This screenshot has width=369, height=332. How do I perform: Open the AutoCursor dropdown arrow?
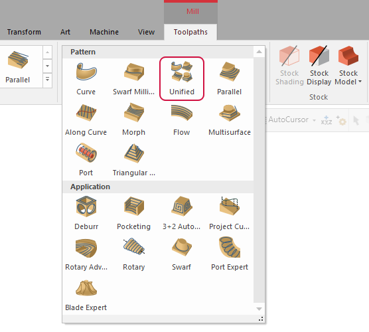pos(314,120)
